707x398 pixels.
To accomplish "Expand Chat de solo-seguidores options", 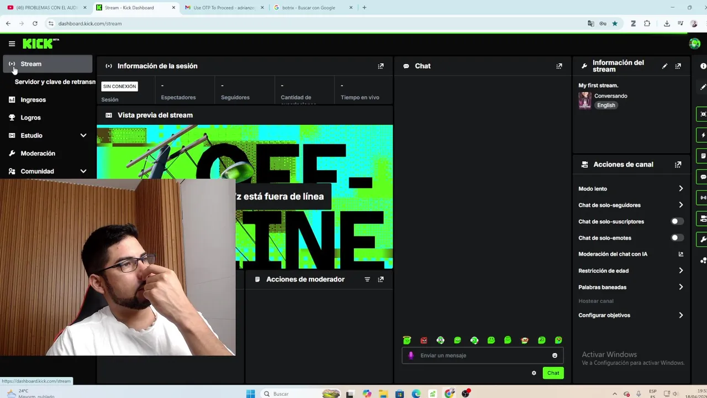I will pyautogui.click(x=680, y=205).
